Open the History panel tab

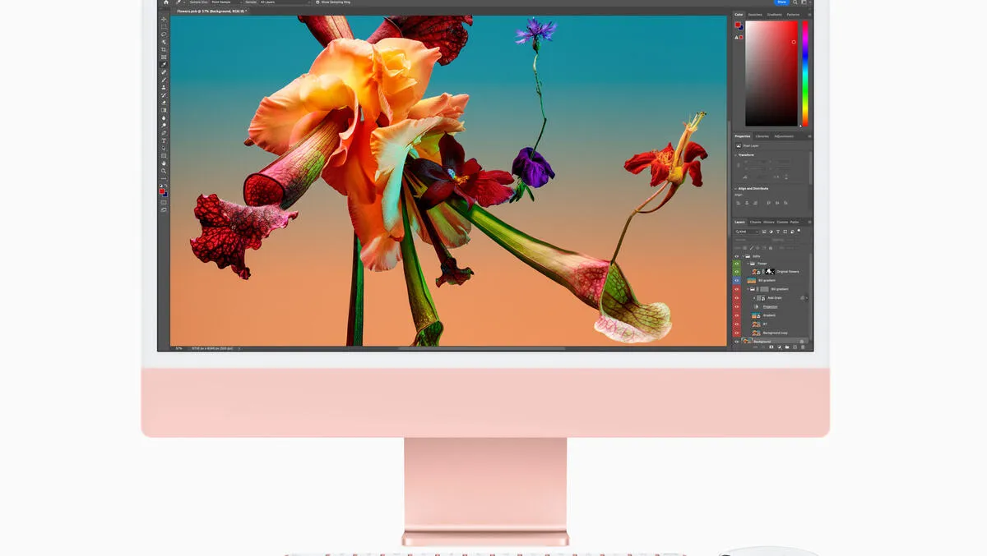point(769,222)
